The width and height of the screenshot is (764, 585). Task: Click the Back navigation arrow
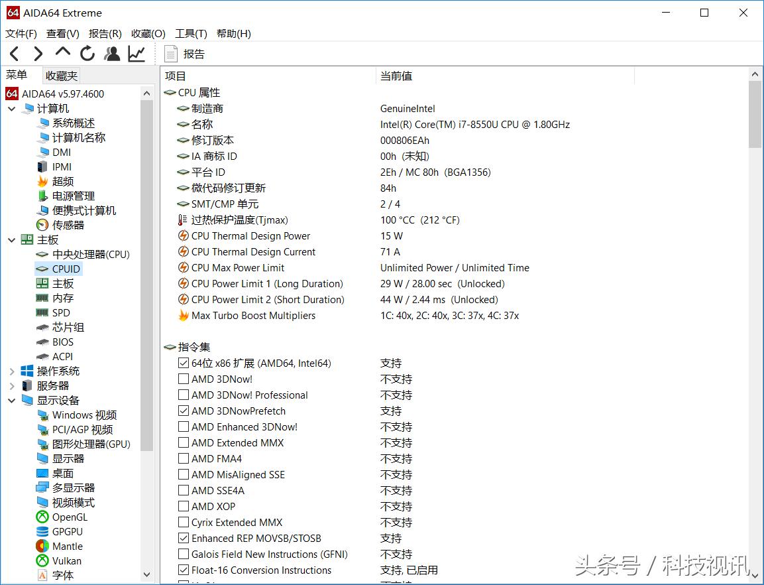pos(14,53)
